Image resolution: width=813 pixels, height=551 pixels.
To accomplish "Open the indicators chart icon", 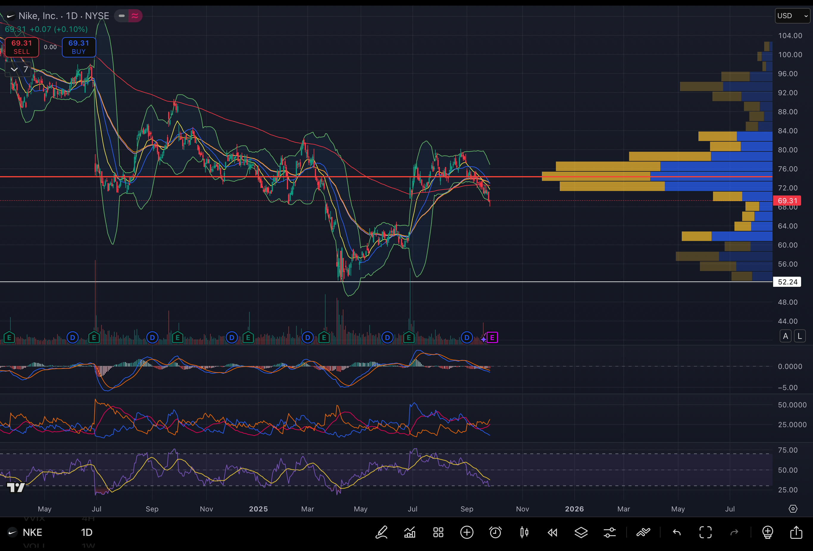I will [410, 533].
